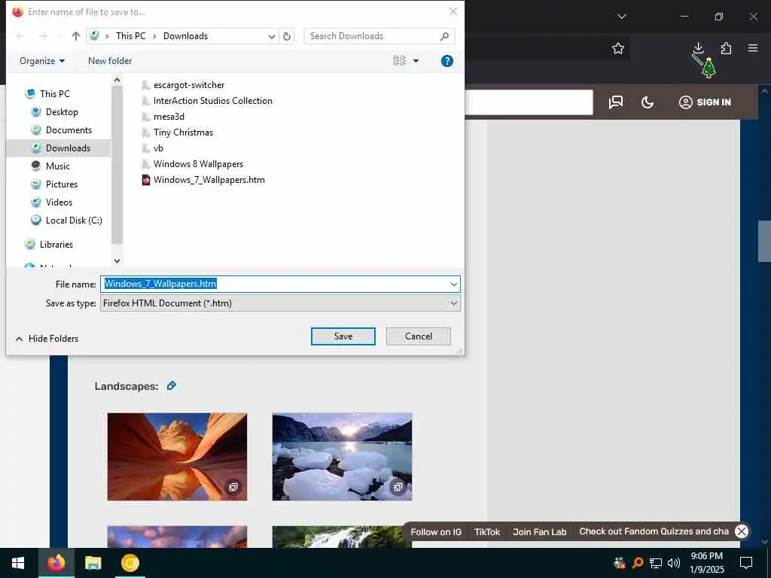Screen dimensions: 771x578
Task: Select Downloads in the navigation pane
Action: (x=68, y=148)
